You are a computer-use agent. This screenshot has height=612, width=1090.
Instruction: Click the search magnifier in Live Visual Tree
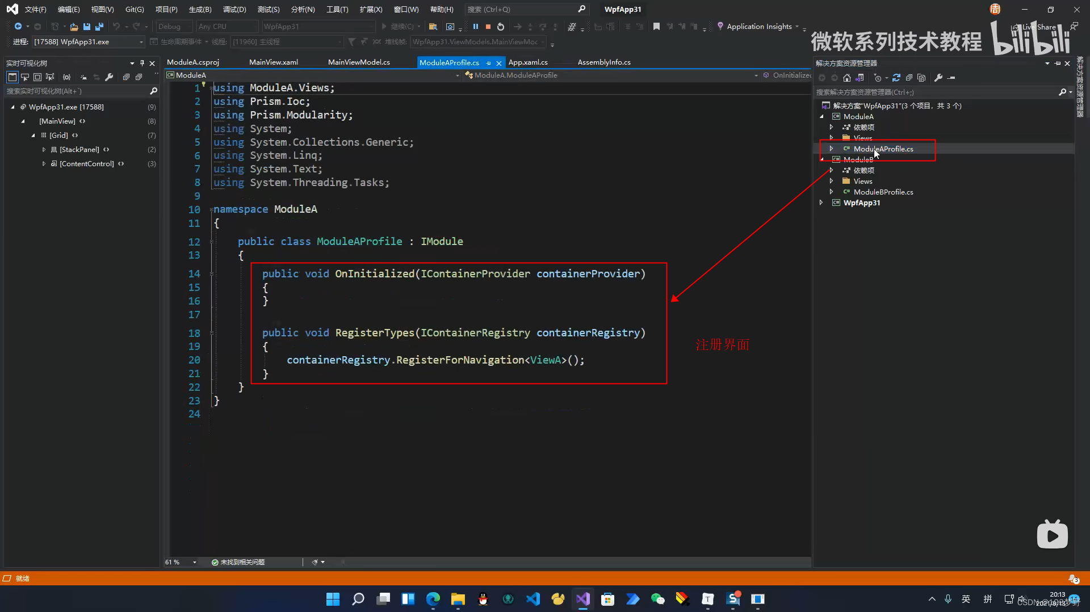[153, 91]
